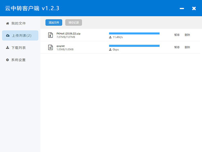
Task: Click upload arrow icon next to 0bps
Action: point(110,50)
